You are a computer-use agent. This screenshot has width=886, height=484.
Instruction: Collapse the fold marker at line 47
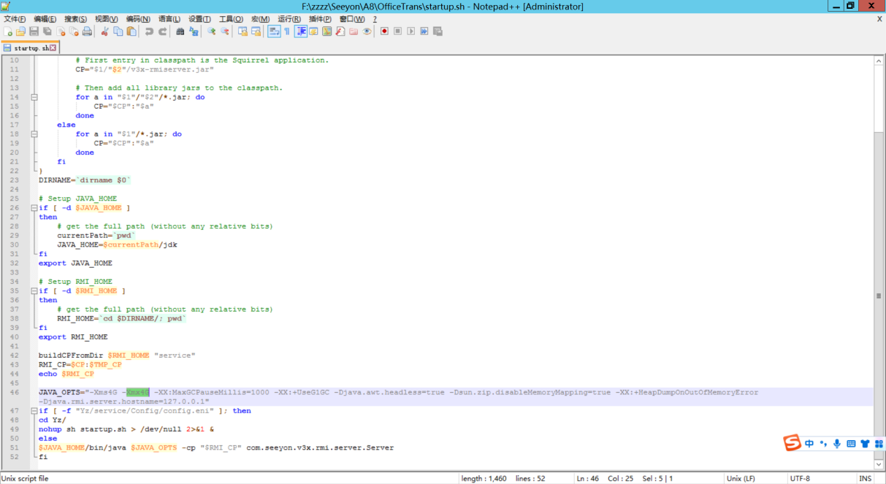click(x=34, y=411)
